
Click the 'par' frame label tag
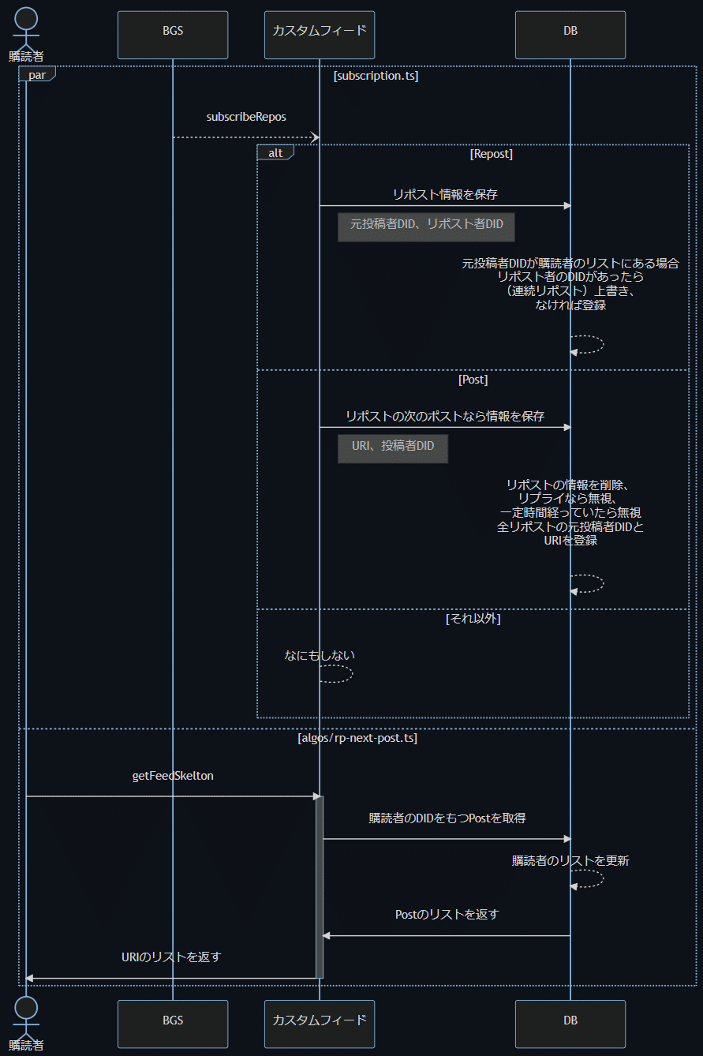(x=36, y=74)
